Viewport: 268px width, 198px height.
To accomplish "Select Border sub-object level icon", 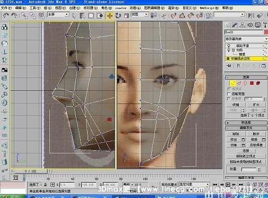I will coord(245,83).
